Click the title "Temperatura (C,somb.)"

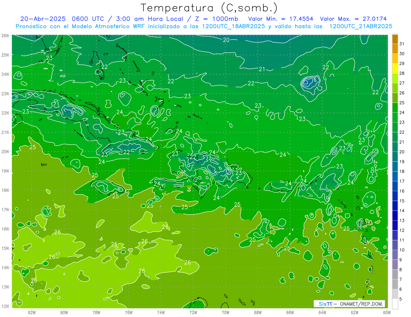click(209, 8)
